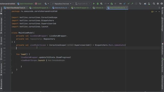Open the Bookmarks tool window
Image resolution: width=164 pixels, height=92 pixels.
coord(1,84)
